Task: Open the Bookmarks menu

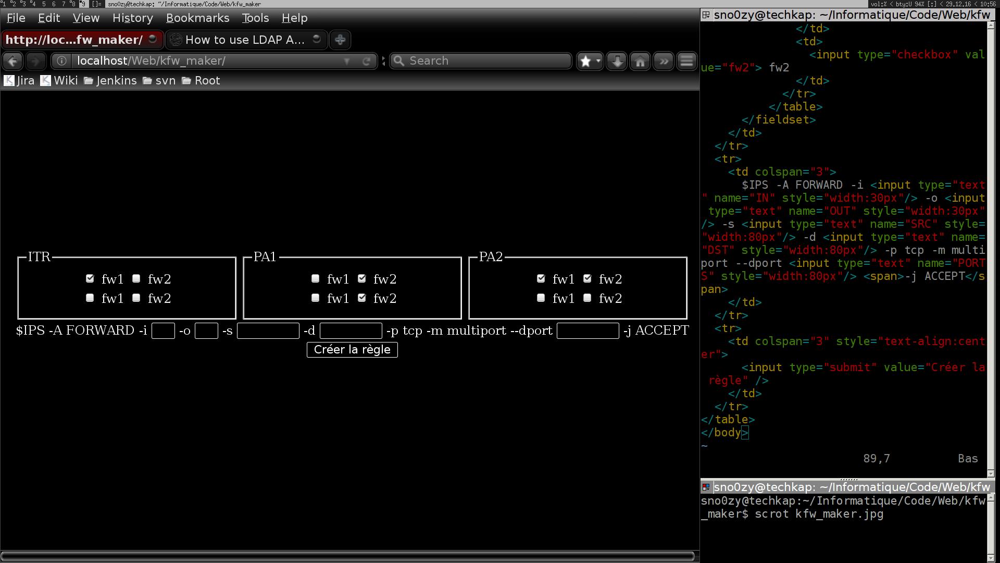Action: click(x=198, y=18)
